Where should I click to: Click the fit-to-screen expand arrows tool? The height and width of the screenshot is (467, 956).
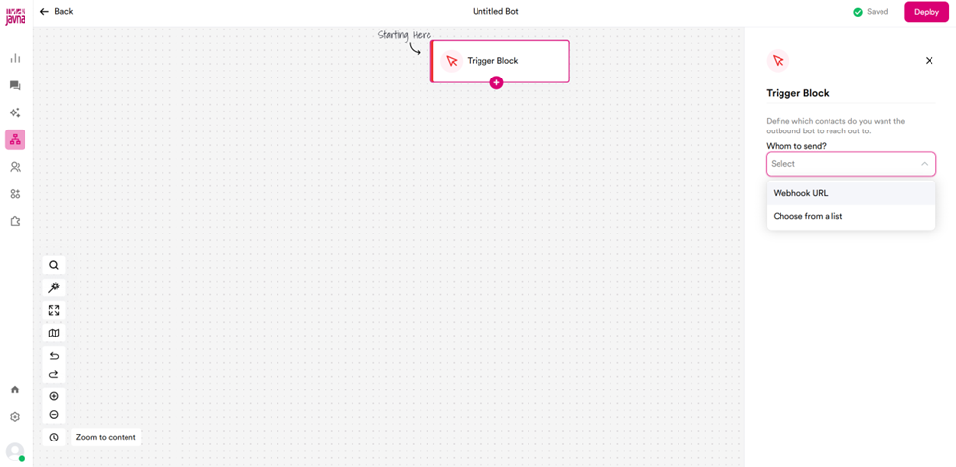54,310
